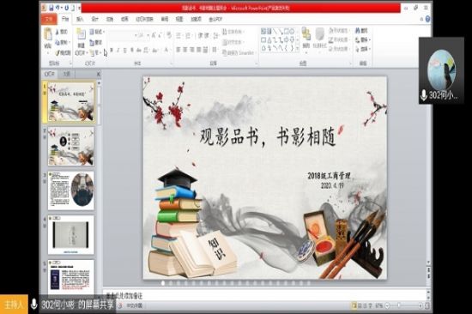
Task: Click the Align Text Left icon
Action: [179, 50]
